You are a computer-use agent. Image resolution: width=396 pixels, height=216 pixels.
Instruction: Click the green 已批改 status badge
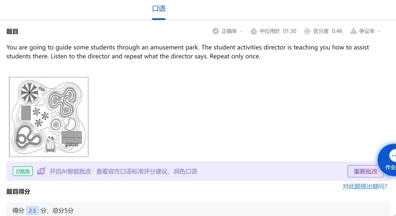[22, 171]
